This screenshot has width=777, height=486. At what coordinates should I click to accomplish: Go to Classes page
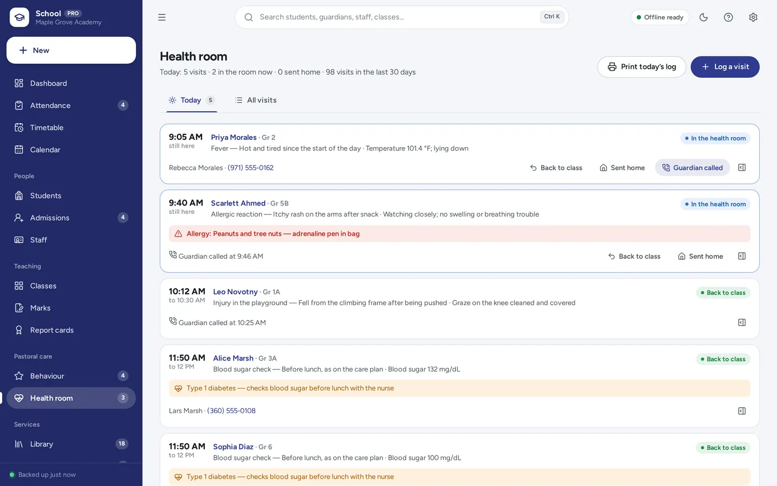click(71, 286)
